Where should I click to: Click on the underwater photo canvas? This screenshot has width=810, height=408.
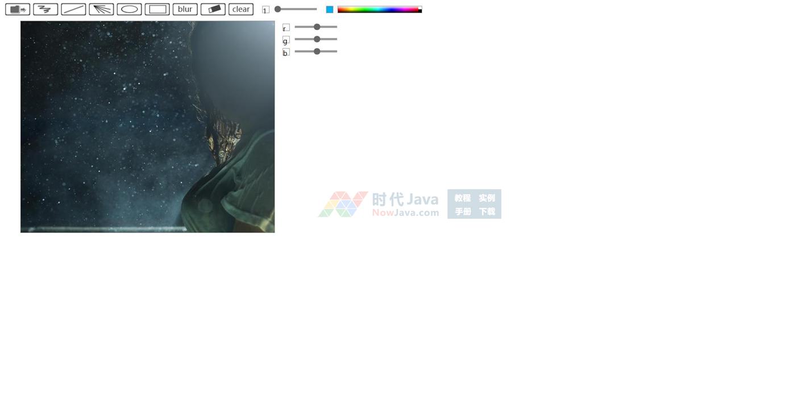coord(147,127)
